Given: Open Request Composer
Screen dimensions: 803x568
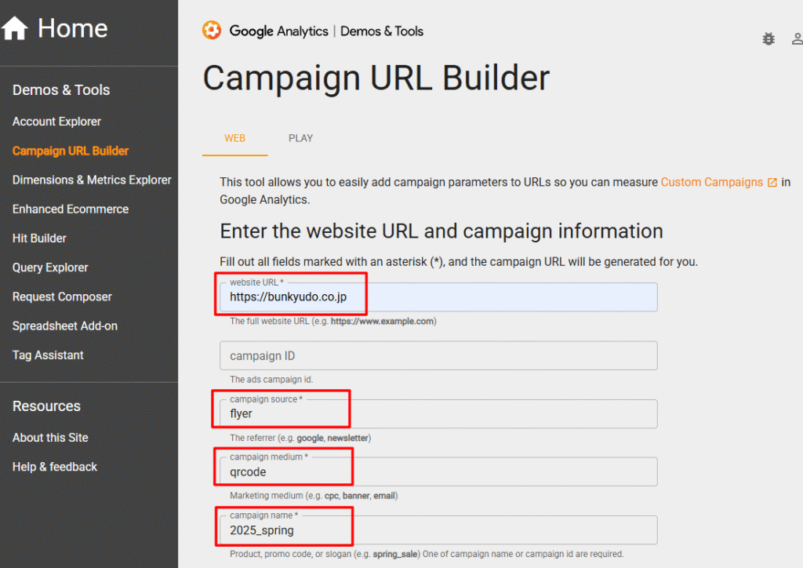Looking at the screenshot, I should pos(62,297).
